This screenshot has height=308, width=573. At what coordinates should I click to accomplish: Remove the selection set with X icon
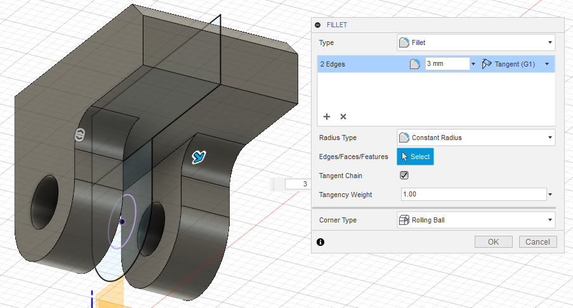tap(343, 117)
